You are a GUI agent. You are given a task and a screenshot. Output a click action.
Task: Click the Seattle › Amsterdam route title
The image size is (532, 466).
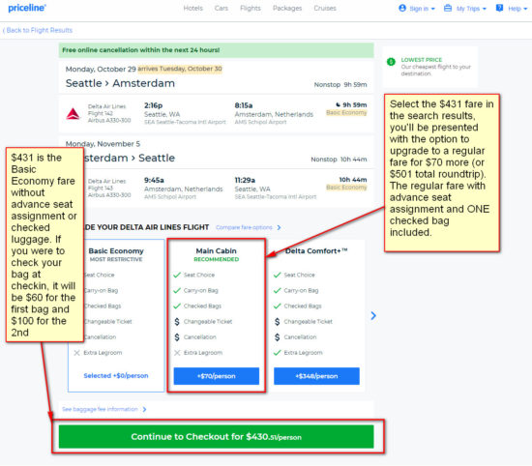[x=120, y=83]
